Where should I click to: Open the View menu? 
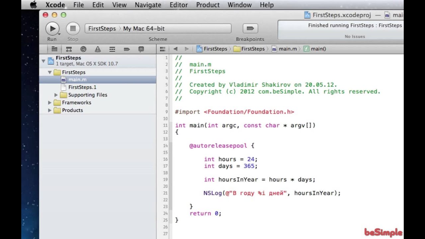[119, 5]
